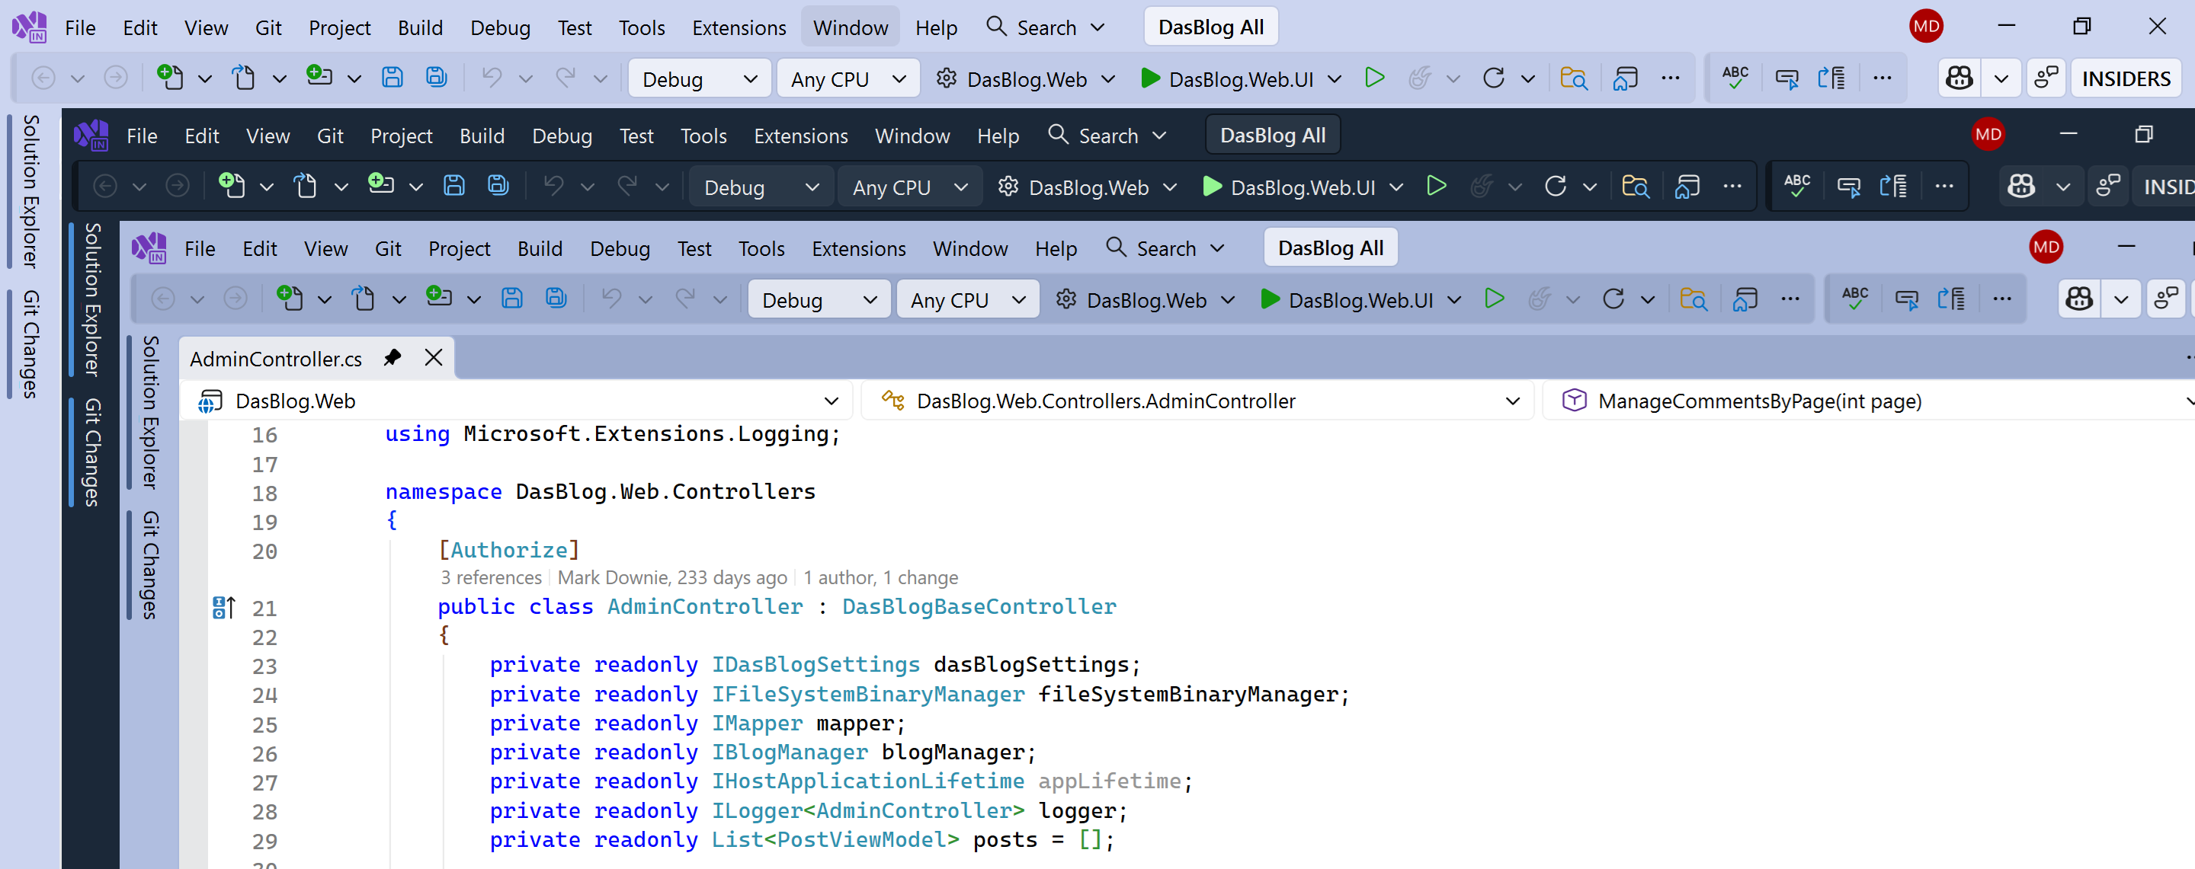Open the highlighted Window menu in the outermost menu bar

coord(850,27)
